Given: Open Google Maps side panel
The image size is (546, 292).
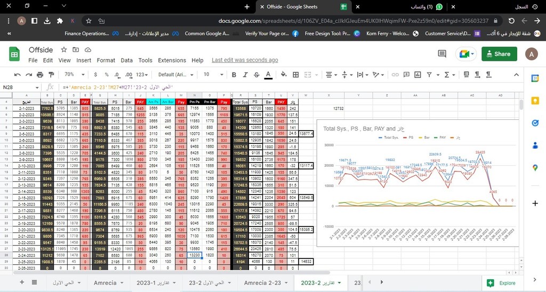Looking at the screenshot, I should point(535,168).
